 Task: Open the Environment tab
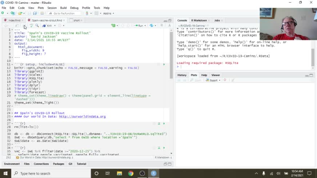(12, 164)
